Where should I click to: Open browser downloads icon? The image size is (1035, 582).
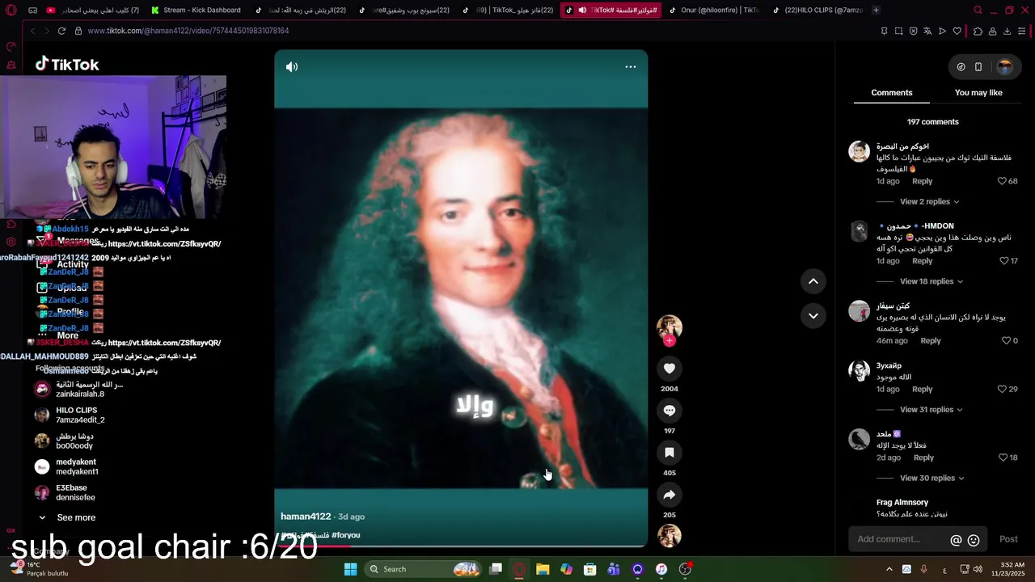[1007, 31]
